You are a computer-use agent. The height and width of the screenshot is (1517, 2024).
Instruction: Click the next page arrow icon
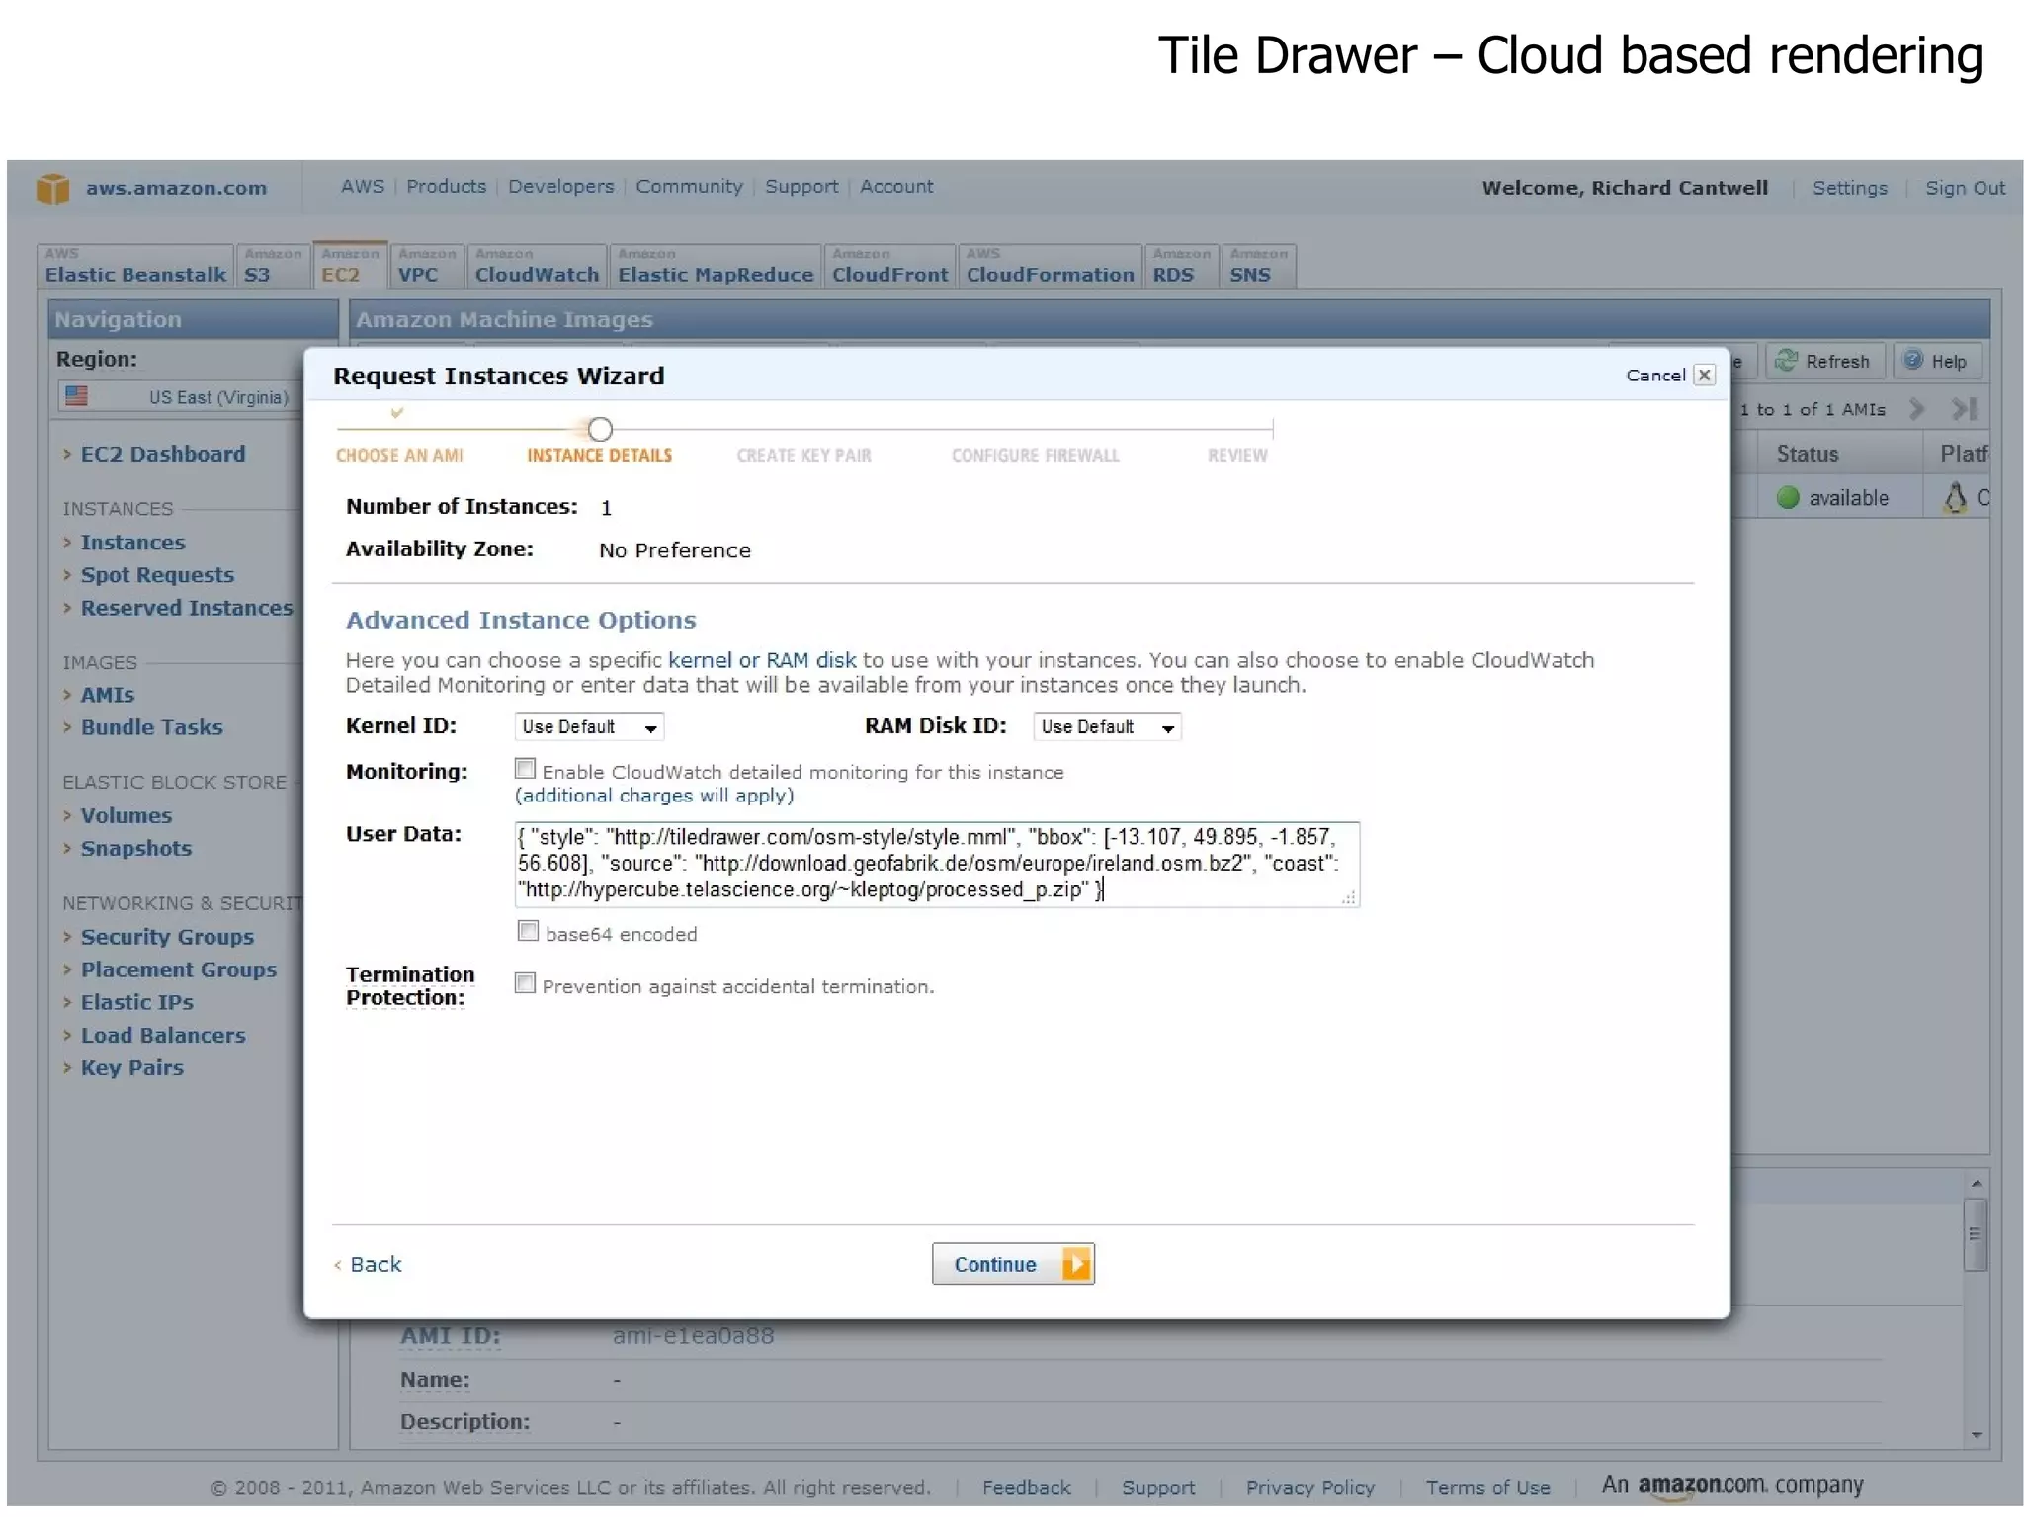pyautogui.click(x=1916, y=409)
